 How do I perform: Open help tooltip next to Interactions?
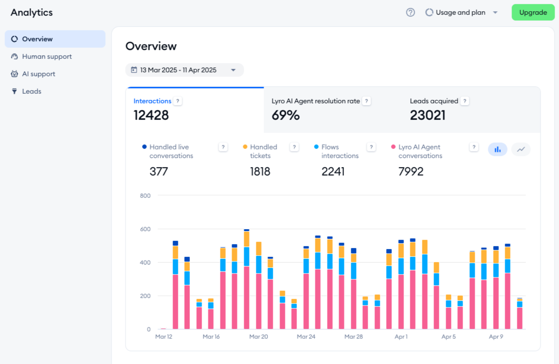click(178, 101)
